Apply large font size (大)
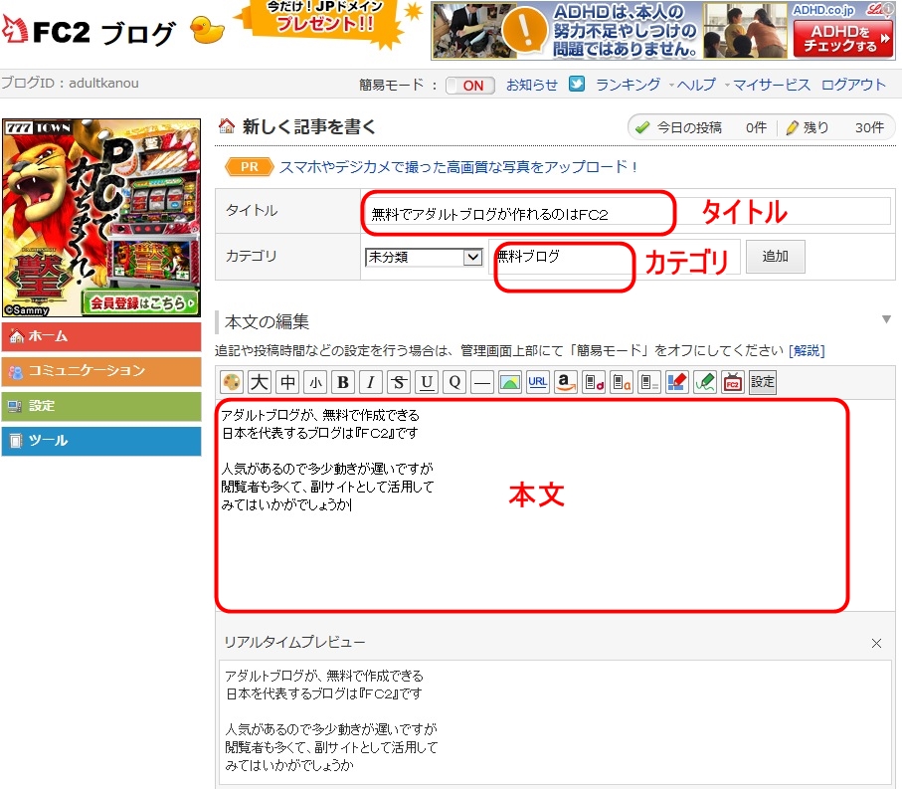This screenshot has height=789, width=902. click(260, 382)
